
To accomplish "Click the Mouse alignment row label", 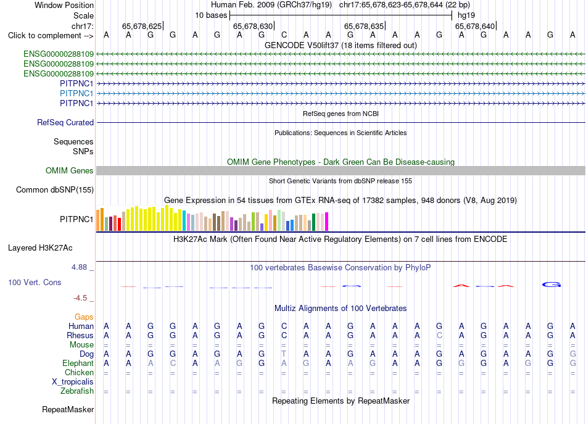I will pos(81,345).
